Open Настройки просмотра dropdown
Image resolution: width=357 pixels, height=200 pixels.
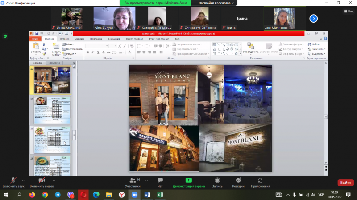click(216, 3)
